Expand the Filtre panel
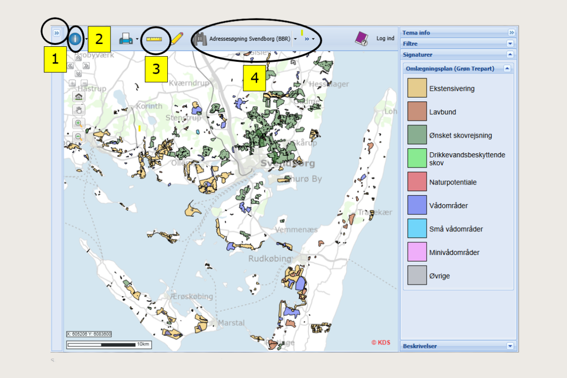 click(510, 43)
